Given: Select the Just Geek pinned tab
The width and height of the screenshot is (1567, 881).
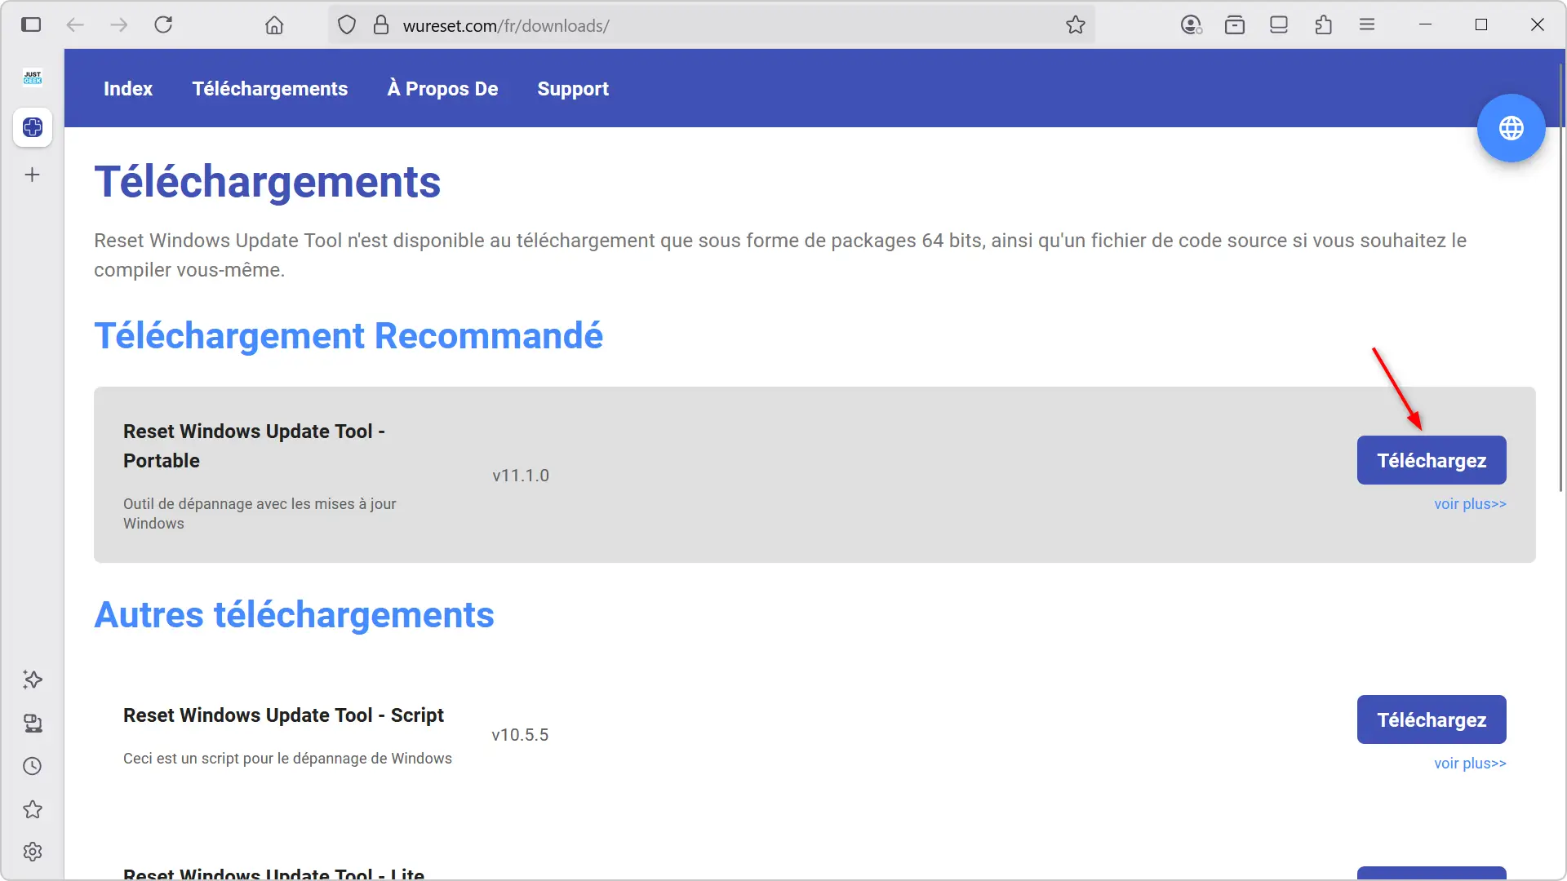Looking at the screenshot, I should coord(33,77).
